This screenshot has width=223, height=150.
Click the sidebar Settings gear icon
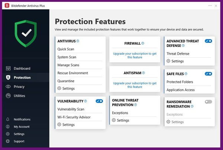click(8, 134)
